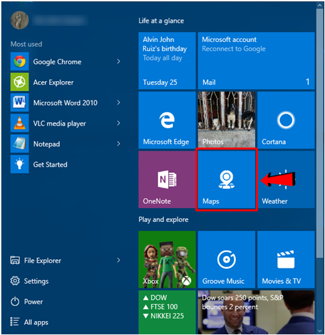Open the News tile about Dow soaring
Viewport: 325px width, 335px height.
coord(257,312)
